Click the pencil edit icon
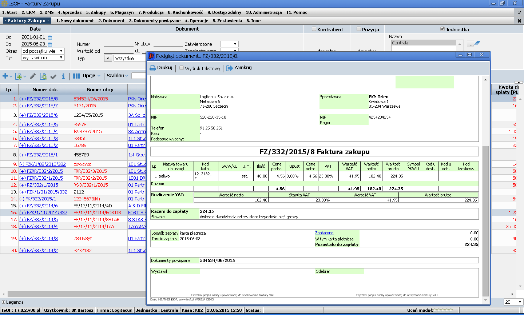The image size is (524, 315). tap(32, 76)
